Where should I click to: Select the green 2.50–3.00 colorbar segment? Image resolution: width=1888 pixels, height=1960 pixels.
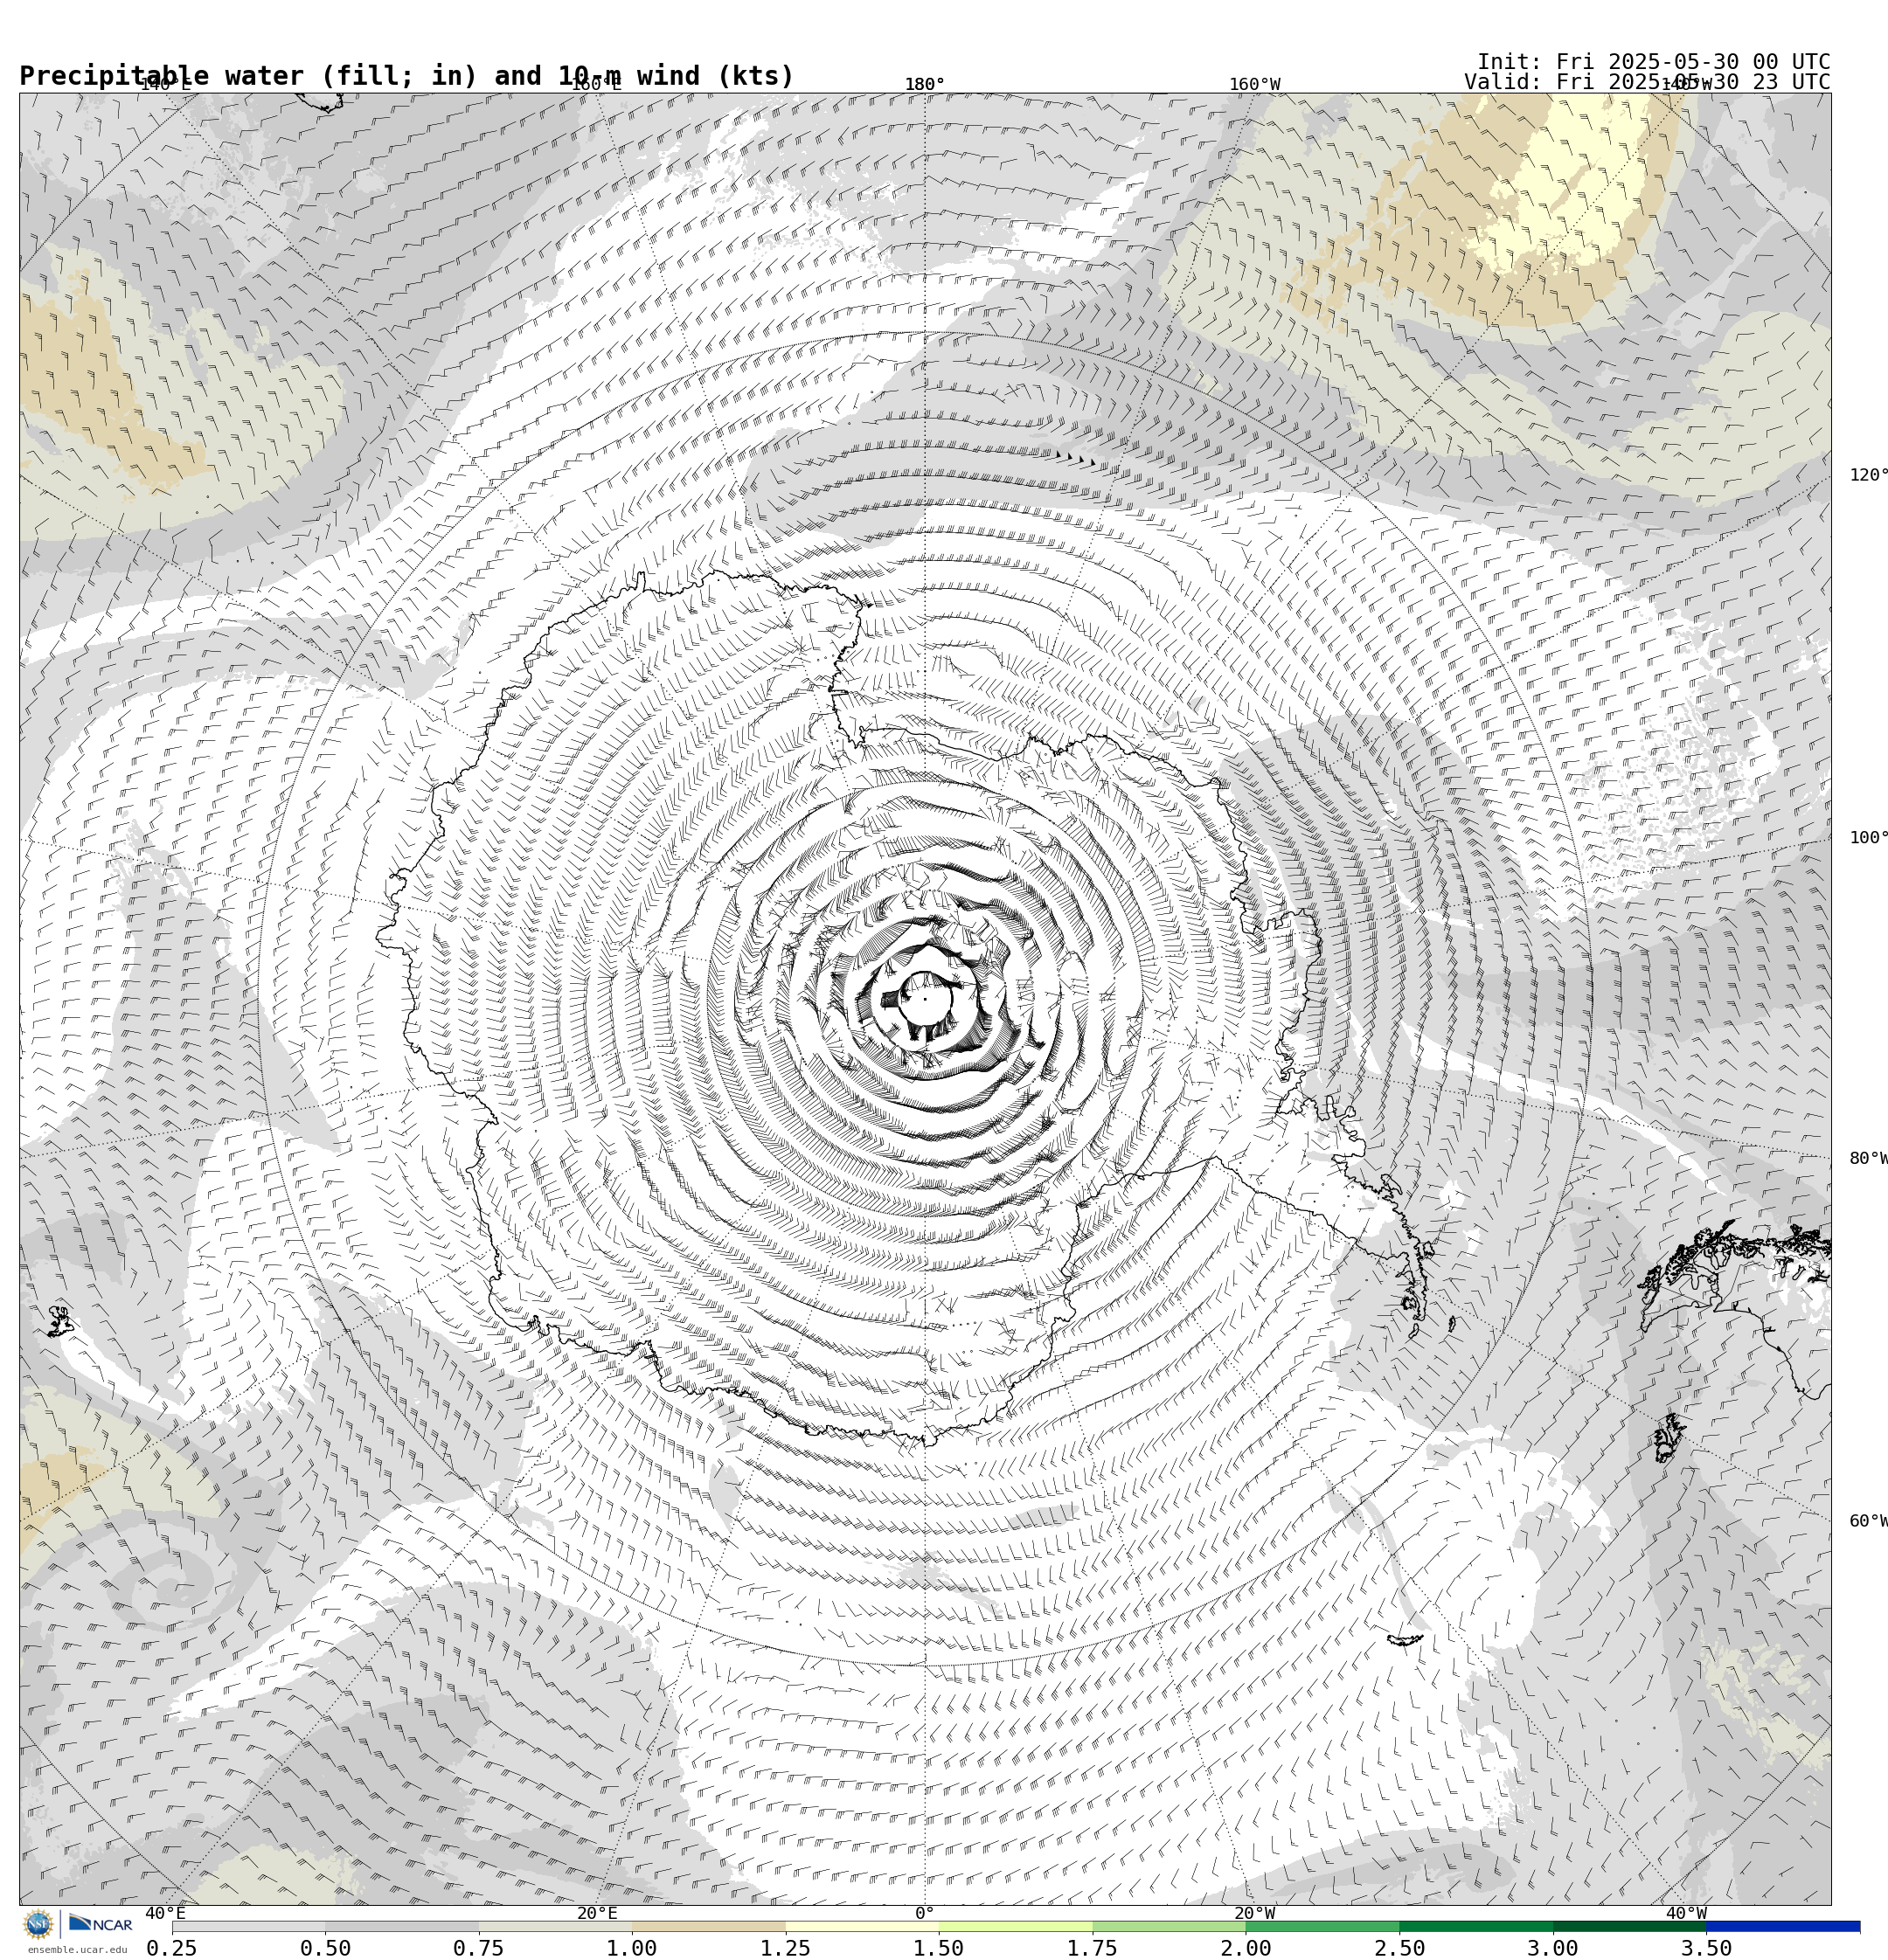coord(1477,1926)
